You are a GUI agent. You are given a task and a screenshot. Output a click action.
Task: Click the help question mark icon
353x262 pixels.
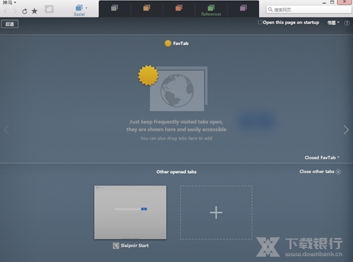click(347, 23)
